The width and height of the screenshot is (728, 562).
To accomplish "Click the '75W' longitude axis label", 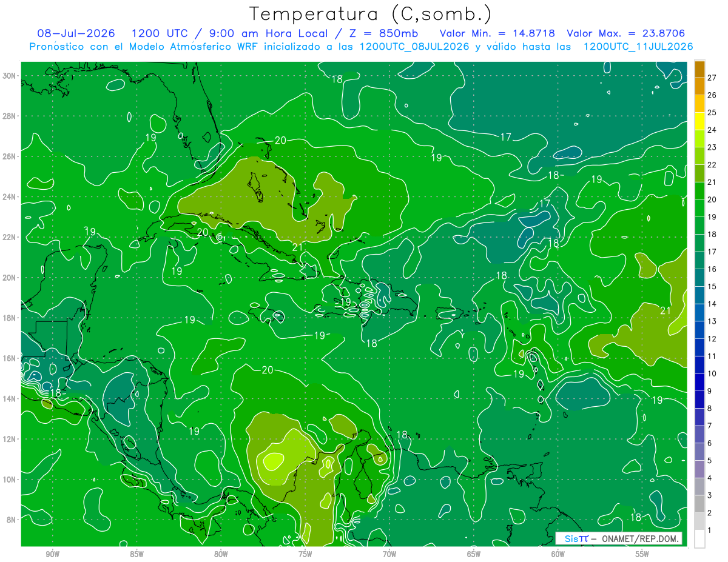I will click(x=305, y=554).
